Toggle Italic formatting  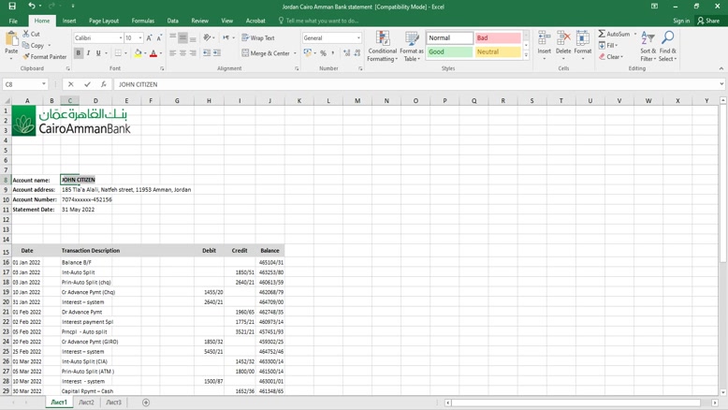pos(89,53)
